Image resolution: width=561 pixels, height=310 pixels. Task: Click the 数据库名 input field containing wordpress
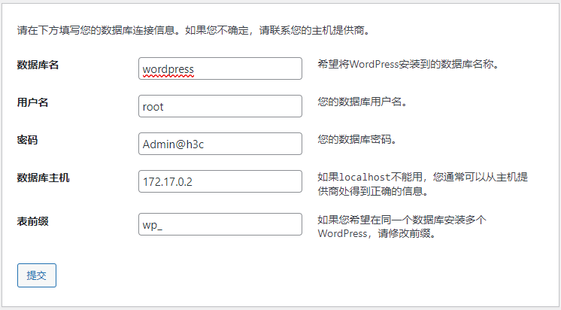pos(220,68)
